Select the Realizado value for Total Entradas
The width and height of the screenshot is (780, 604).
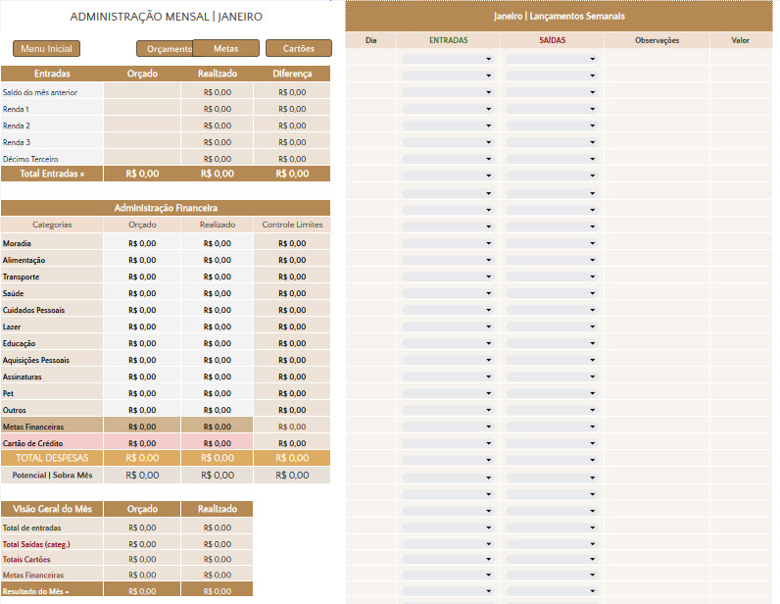[218, 174]
